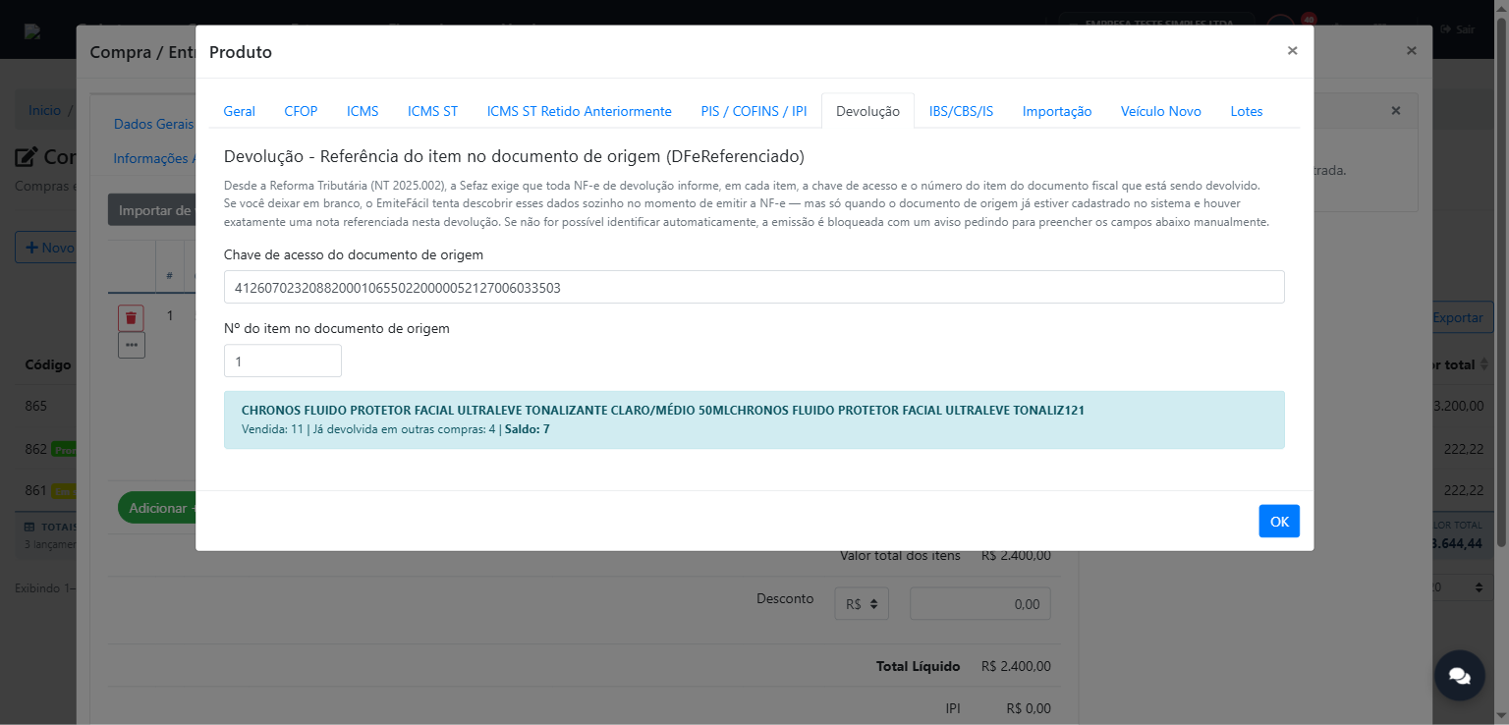Click the vertical page scrollbar

(x=1501, y=285)
